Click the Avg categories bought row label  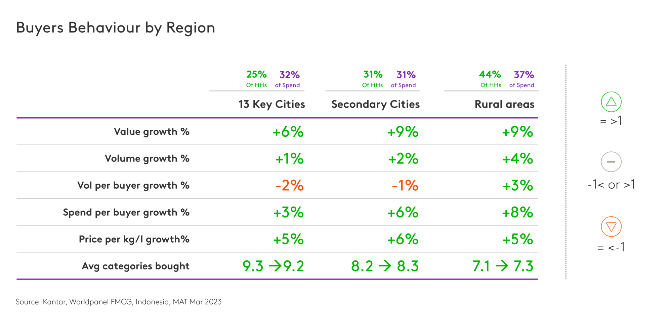pyautogui.click(x=136, y=266)
